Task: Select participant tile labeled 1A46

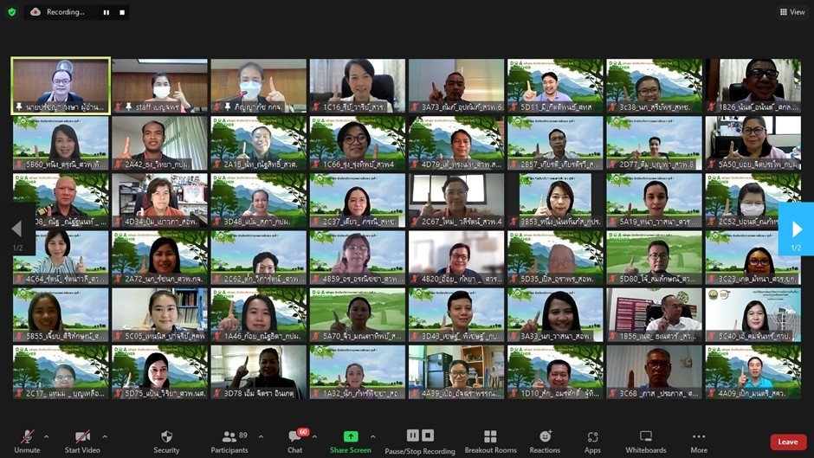Action: click(259, 315)
